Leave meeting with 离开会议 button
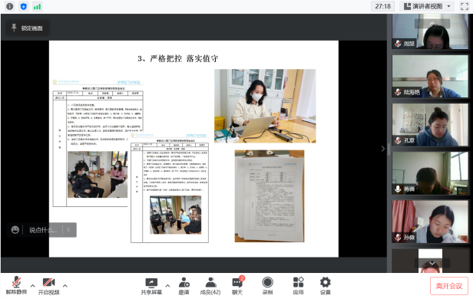Viewport: 473px width, 299px height. pos(449,286)
